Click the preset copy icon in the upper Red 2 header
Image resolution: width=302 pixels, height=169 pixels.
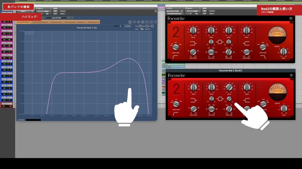191,14
